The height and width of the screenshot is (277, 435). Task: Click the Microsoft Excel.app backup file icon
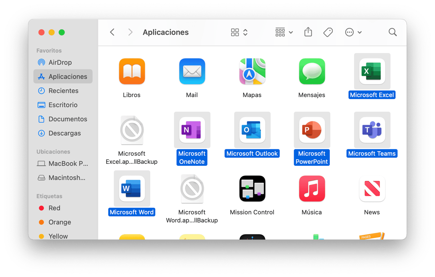[132, 130]
